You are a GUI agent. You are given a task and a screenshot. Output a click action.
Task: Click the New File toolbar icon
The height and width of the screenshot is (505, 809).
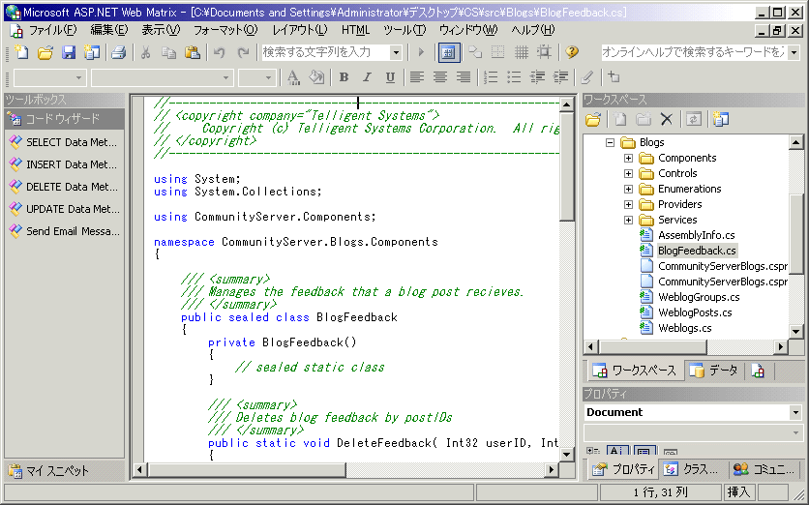(21, 52)
